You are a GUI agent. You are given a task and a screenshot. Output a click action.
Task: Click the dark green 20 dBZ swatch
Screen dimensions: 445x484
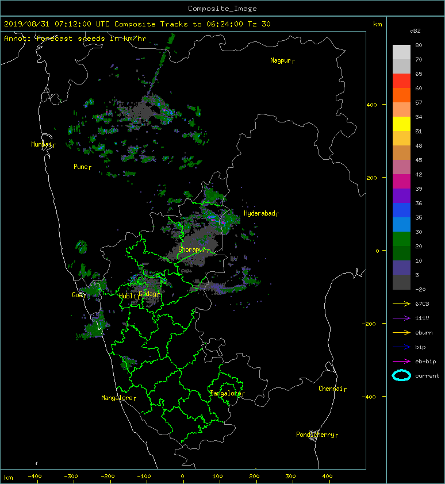[x=401, y=253]
